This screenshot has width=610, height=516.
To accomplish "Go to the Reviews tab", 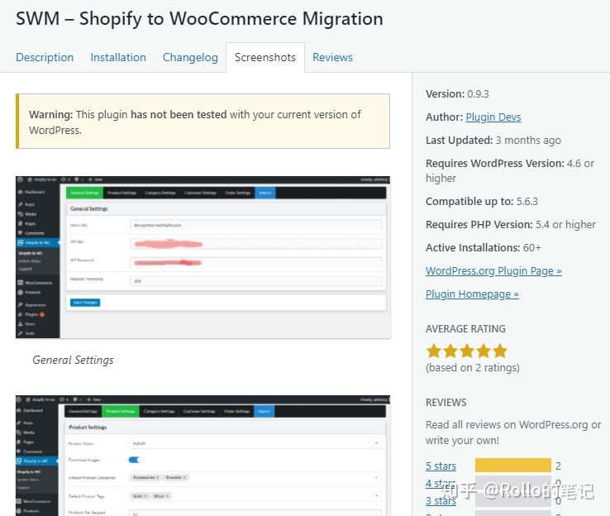I will 332,57.
